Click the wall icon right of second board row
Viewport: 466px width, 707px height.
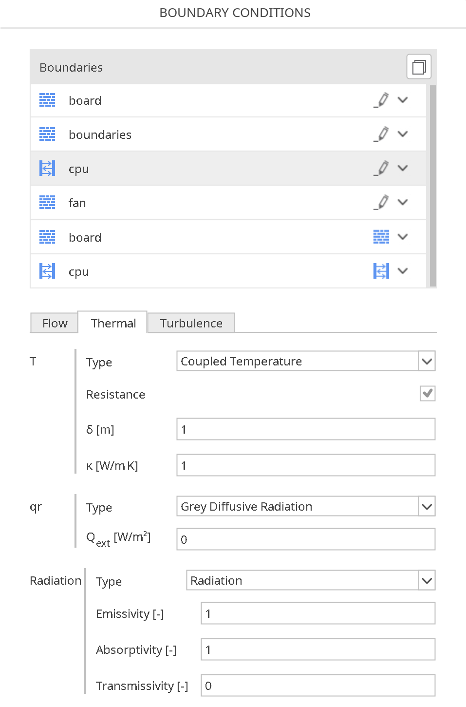click(x=382, y=236)
